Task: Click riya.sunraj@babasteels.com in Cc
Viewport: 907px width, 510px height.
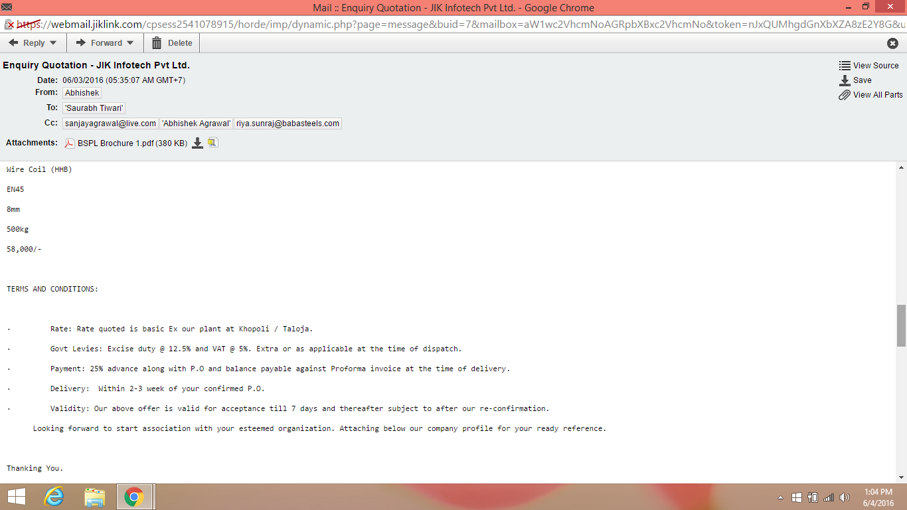Action: [x=288, y=124]
